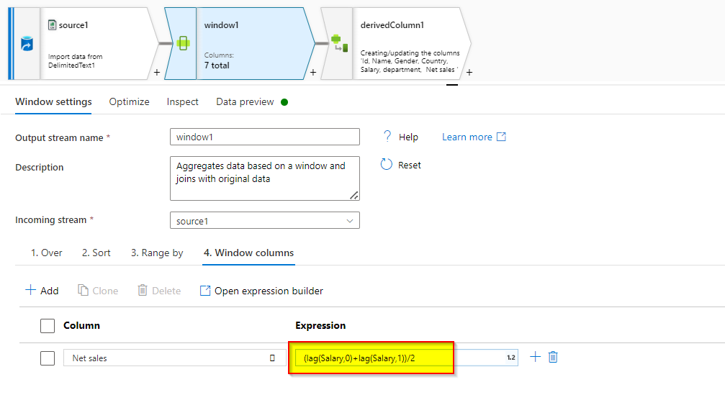Click the Output stream name field
Screen dimensions: 725x413
click(x=264, y=137)
